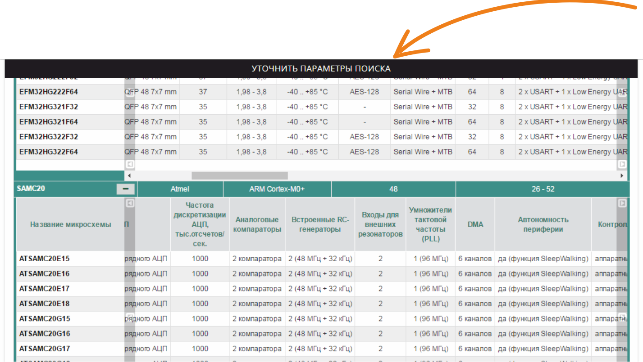Screen dimensions: 643x362
Task: Open chip EFM32HG321F64
Action: tap(49, 122)
